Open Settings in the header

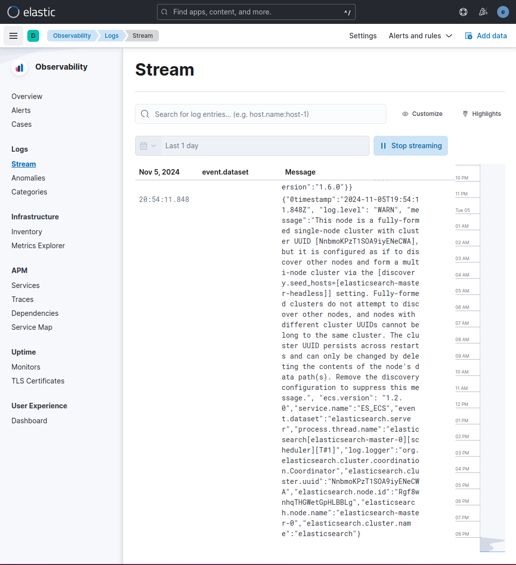pos(363,36)
